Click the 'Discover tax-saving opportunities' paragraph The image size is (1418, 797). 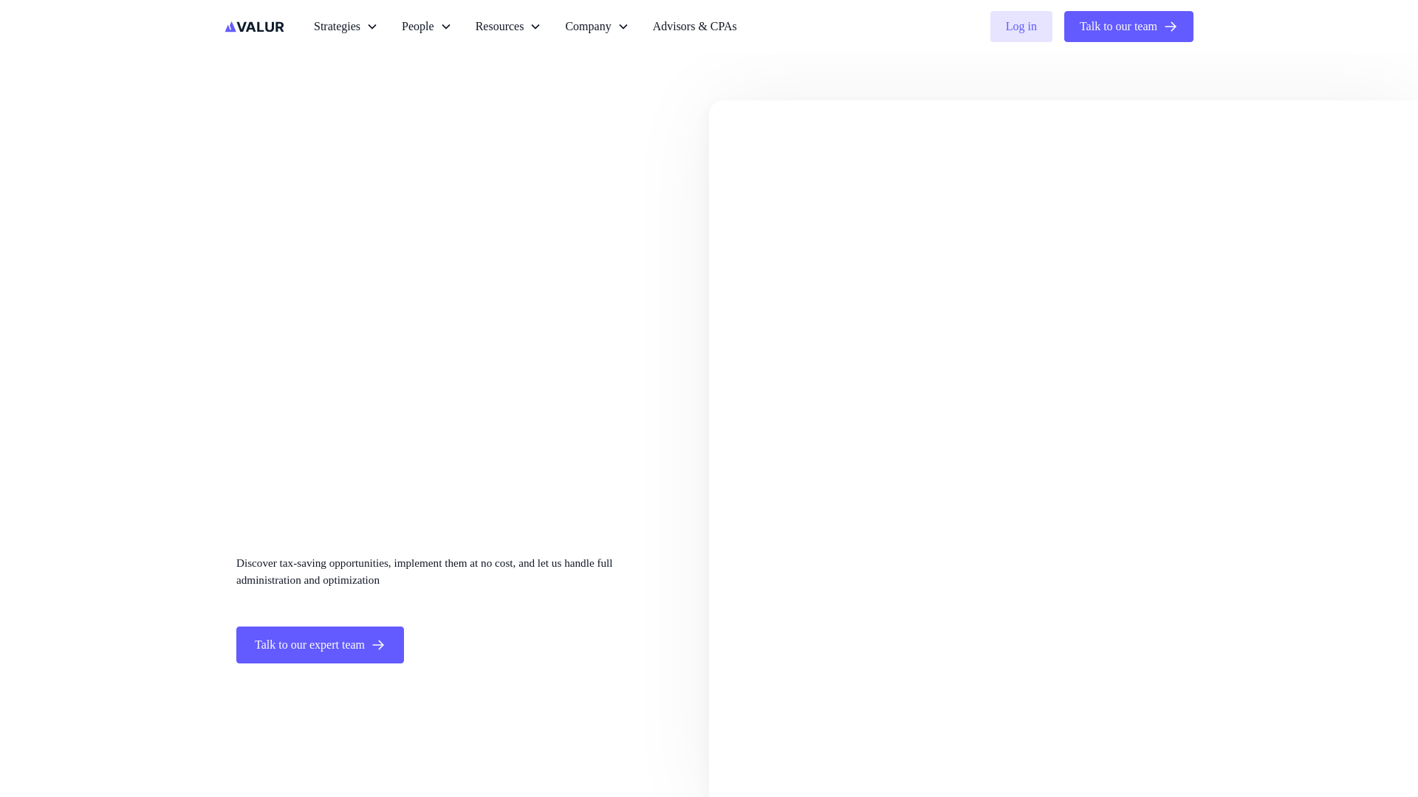coord(425,571)
